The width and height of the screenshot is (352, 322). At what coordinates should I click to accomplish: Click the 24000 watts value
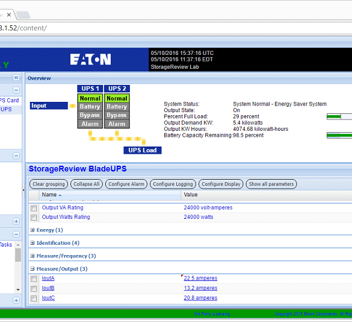point(199,217)
